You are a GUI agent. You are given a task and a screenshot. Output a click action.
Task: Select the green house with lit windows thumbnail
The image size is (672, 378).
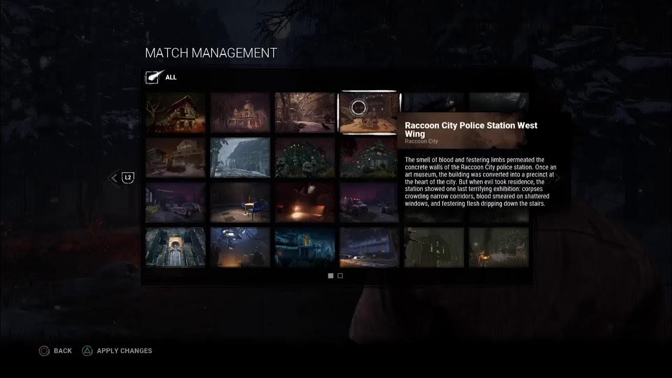(370, 157)
